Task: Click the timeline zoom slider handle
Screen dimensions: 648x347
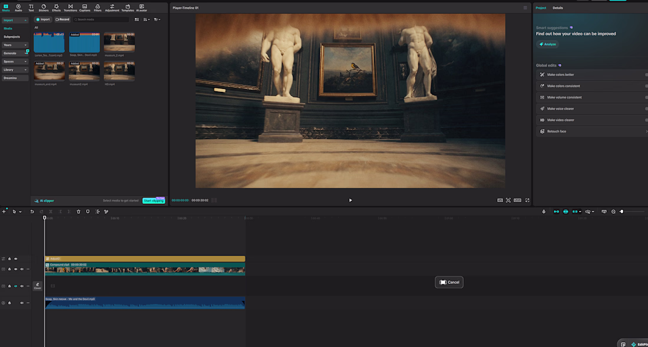Action: [x=621, y=211]
